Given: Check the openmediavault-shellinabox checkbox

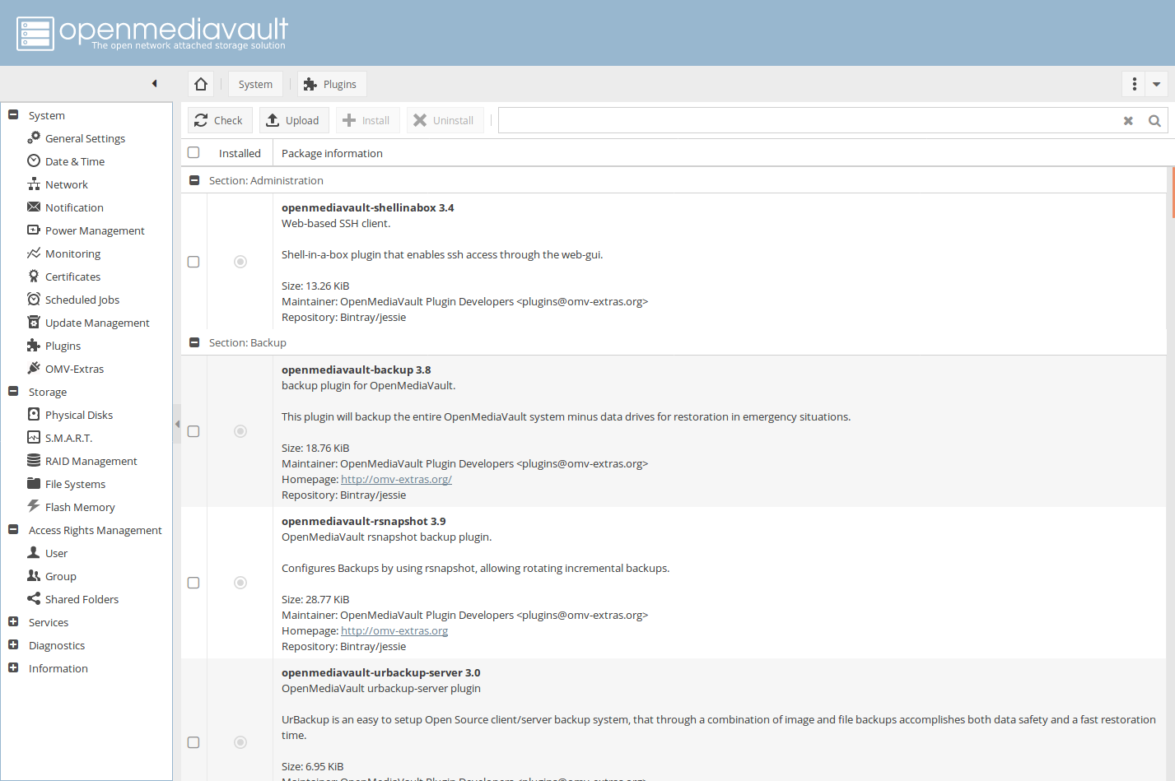Looking at the screenshot, I should [194, 262].
